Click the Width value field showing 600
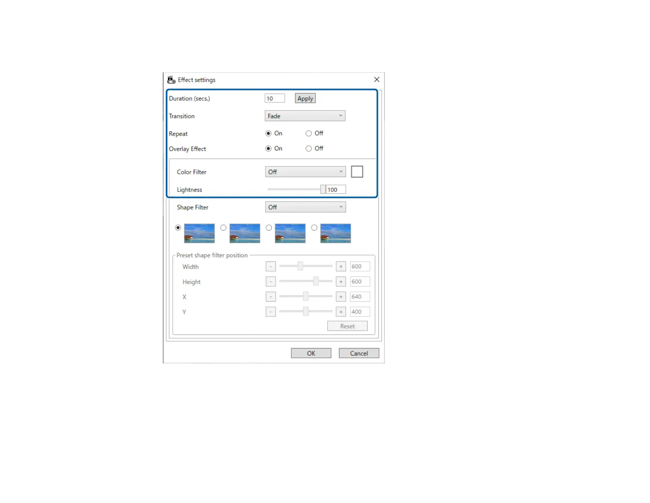The width and height of the screenshot is (650, 503). coord(360,266)
